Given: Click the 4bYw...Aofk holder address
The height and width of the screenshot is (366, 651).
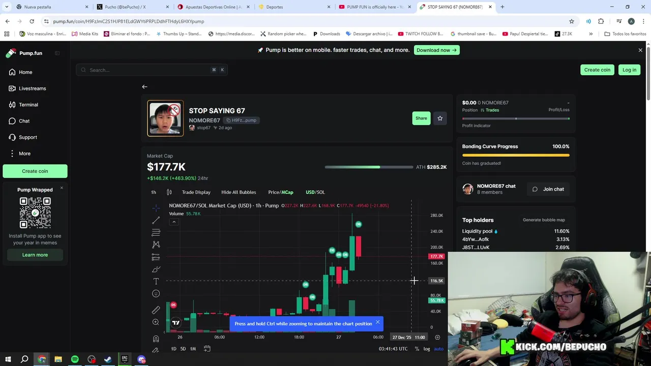Looking at the screenshot, I should [476, 239].
